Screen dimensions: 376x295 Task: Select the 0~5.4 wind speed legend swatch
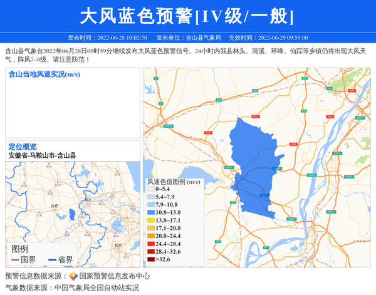tap(150, 189)
